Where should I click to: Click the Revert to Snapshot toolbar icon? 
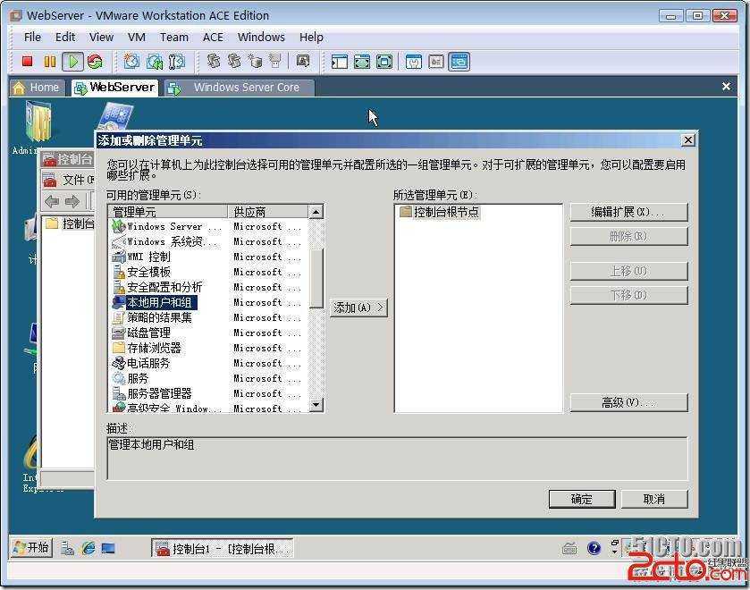click(x=155, y=62)
